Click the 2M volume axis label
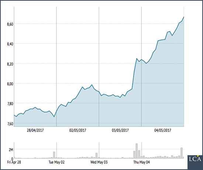 [11, 150]
